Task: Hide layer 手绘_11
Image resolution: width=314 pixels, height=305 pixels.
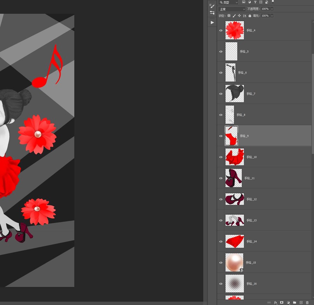Action: pos(221,178)
